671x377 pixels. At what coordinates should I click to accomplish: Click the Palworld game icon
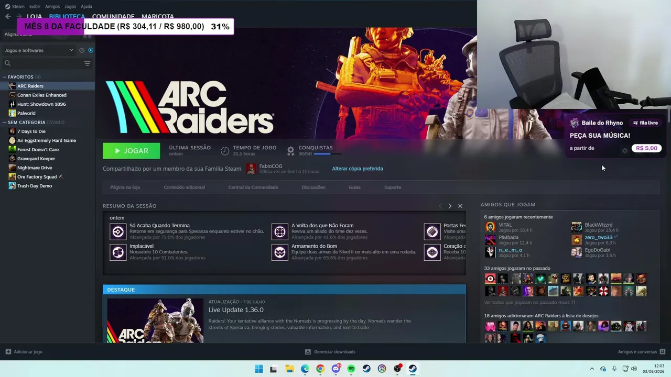pos(13,113)
